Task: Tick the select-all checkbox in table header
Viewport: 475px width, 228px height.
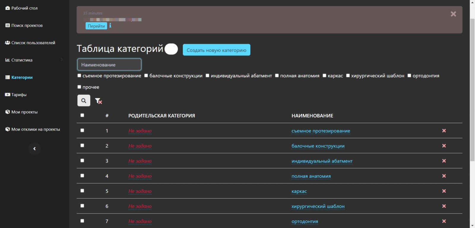Action: pos(82,115)
